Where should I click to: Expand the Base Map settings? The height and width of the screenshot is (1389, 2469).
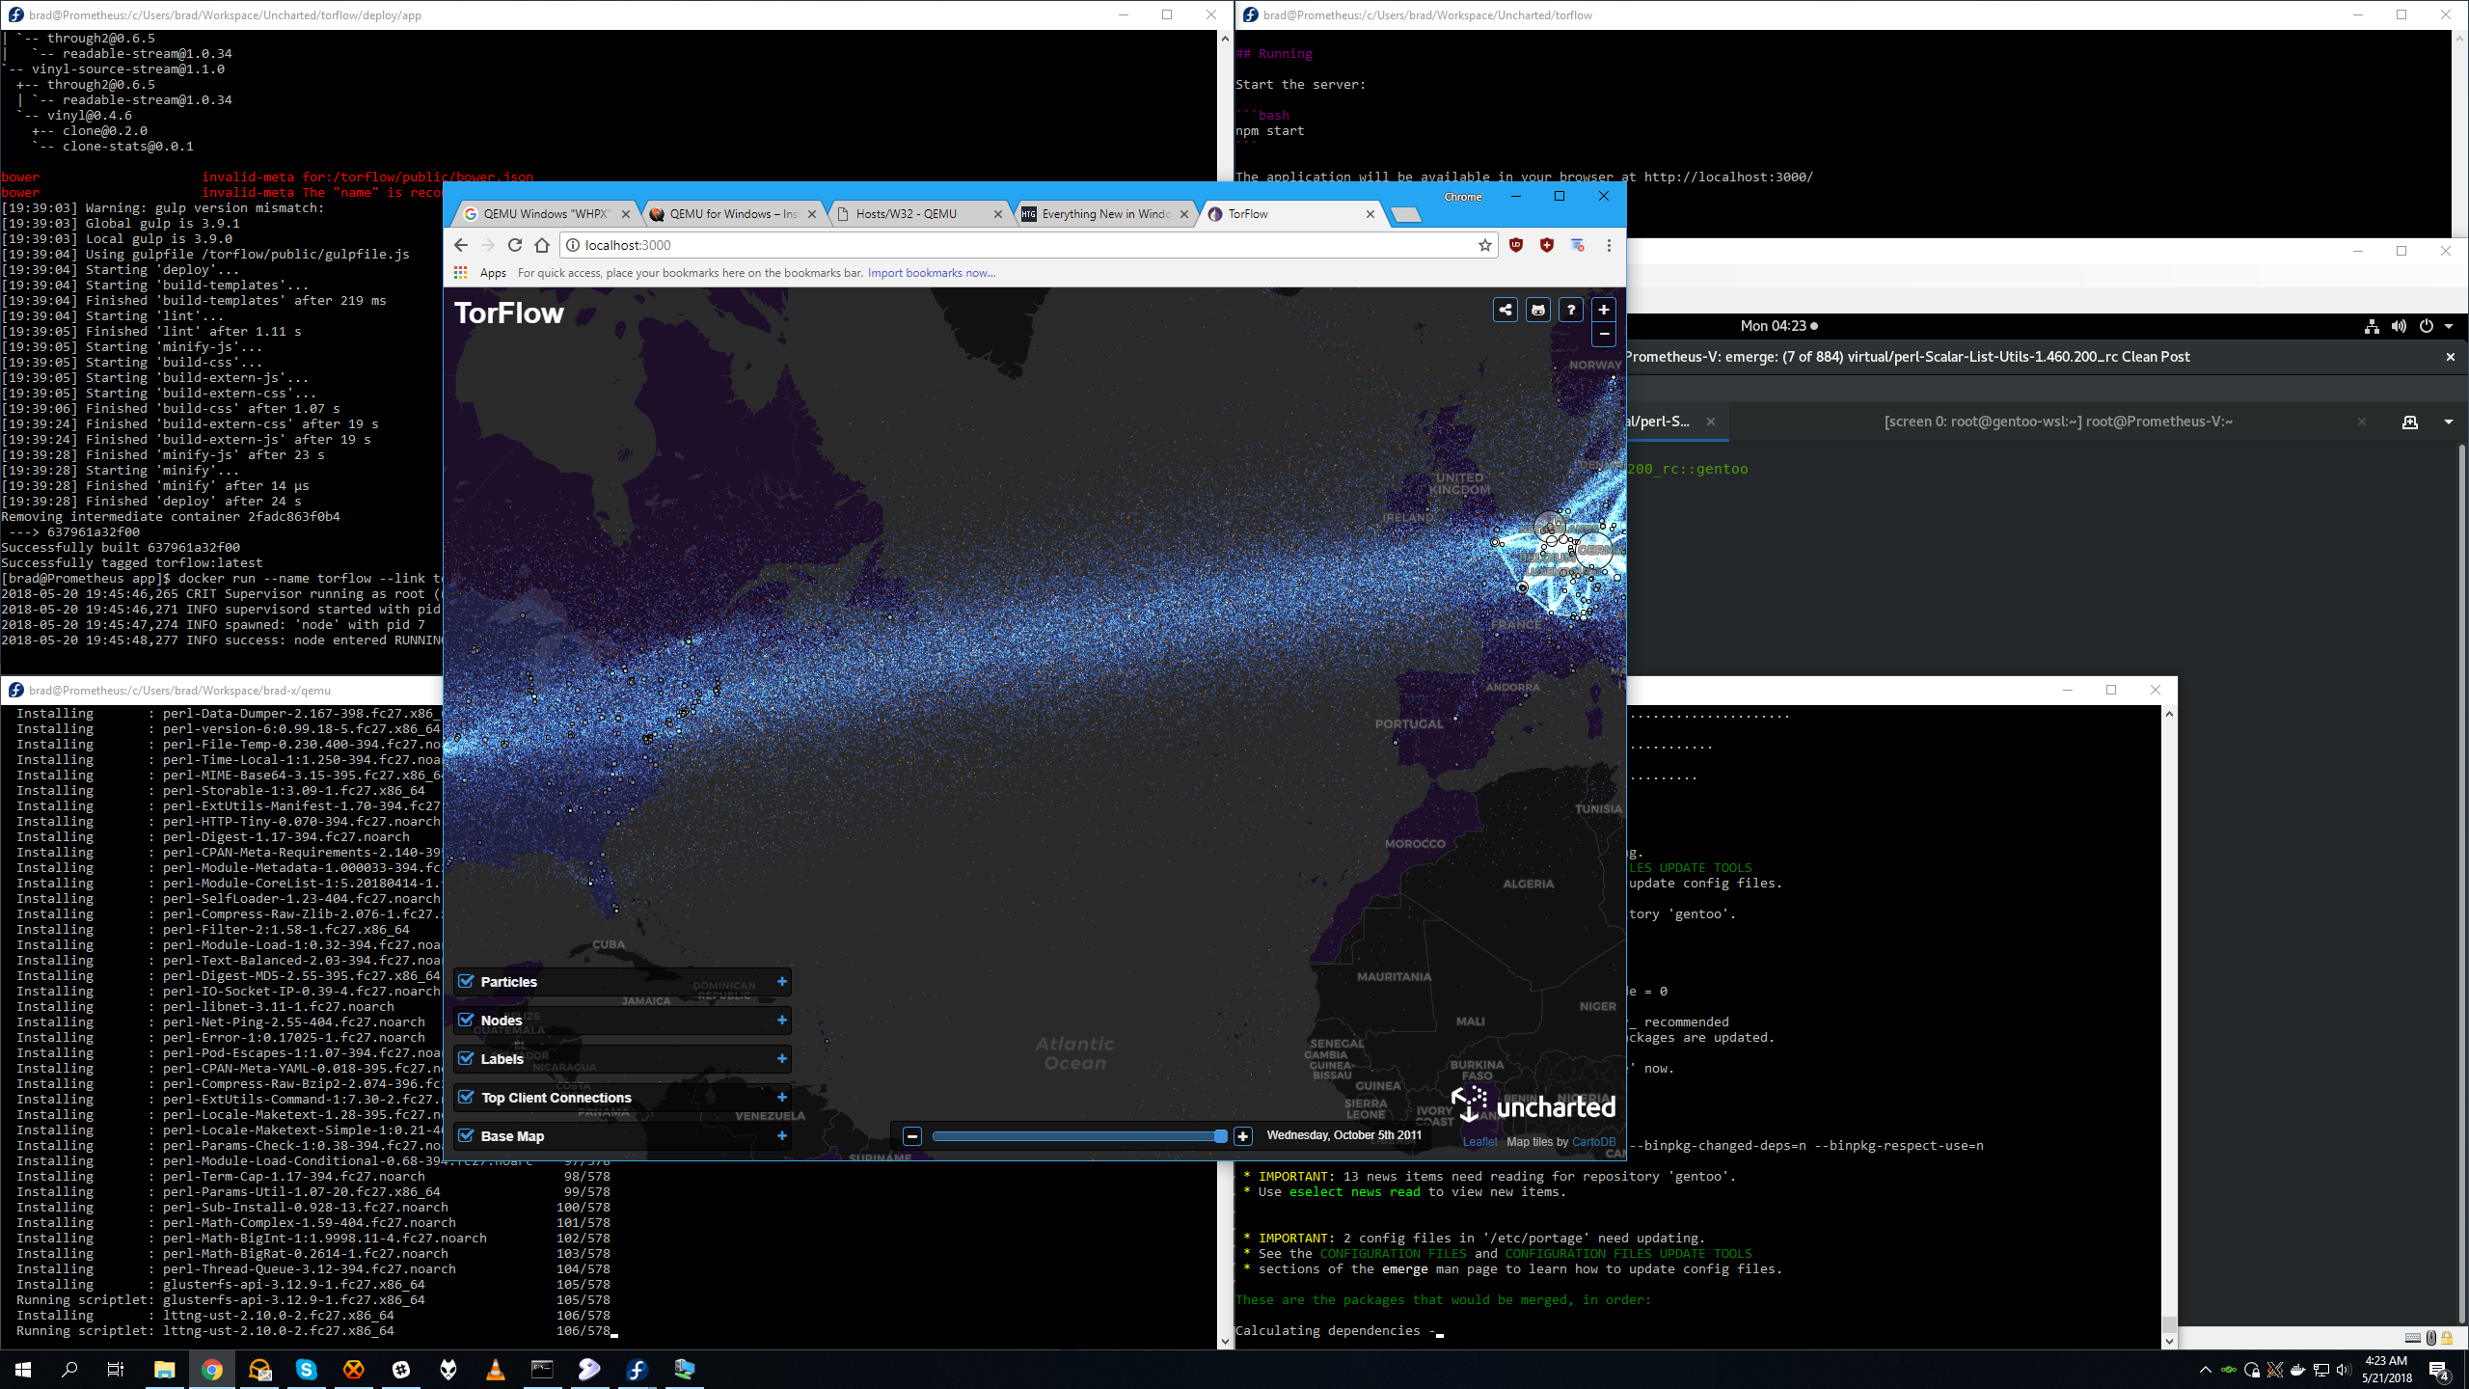pyautogui.click(x=782, y=1136)
